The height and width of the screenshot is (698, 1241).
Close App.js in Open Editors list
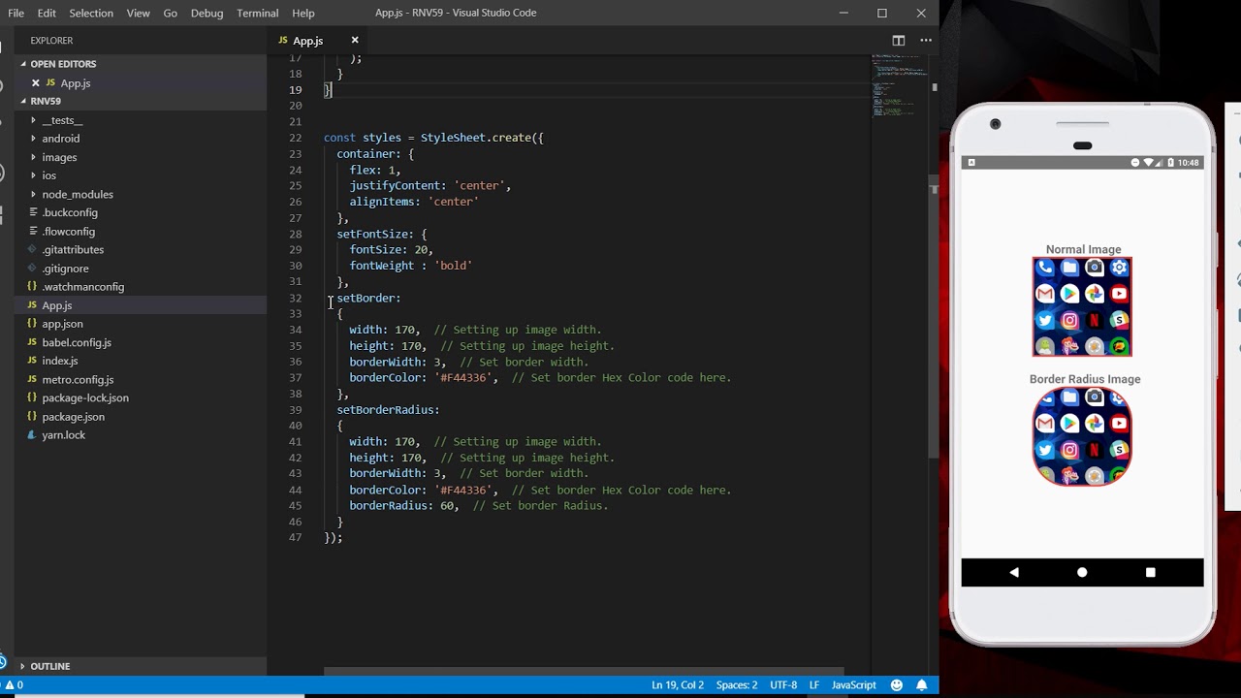click(x=36, y=83)
